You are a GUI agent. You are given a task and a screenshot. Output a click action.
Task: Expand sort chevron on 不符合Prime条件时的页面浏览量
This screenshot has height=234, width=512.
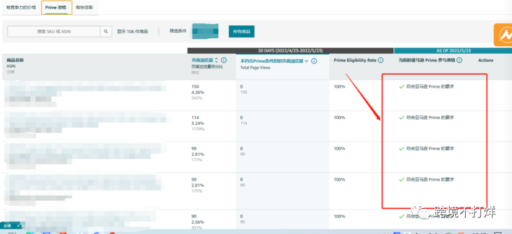click(307, 61)
